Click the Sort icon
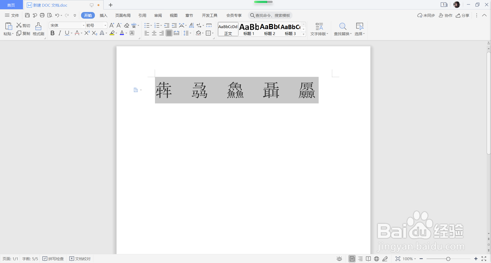491x263 pixels. [x=192, y=25]
